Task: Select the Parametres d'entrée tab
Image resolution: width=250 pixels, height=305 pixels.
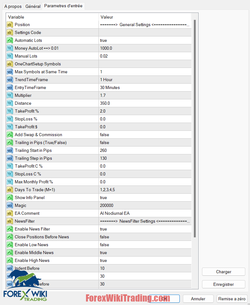Action: [x=63, y=6]
